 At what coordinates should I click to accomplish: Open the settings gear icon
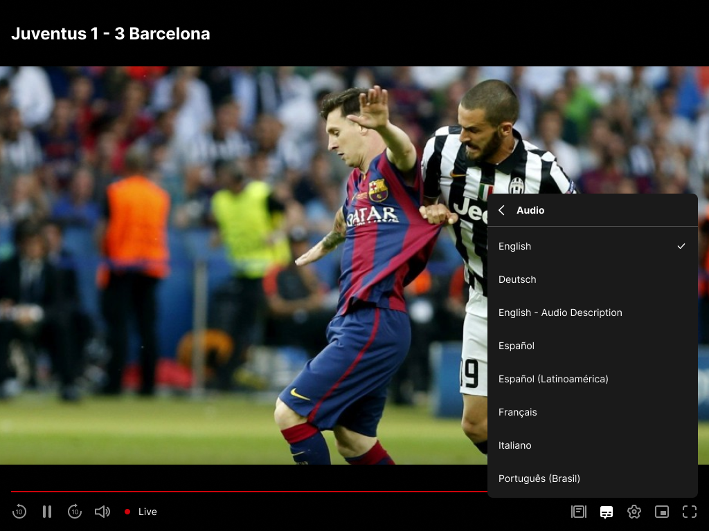point(634,512)
